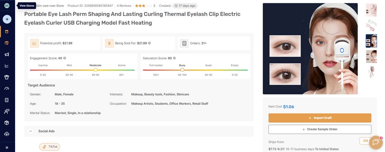The width and height of the screenshot is (385, 152).
Task: Click the Import Draft button
Action: pyautogui.click(x=320, y=118)
